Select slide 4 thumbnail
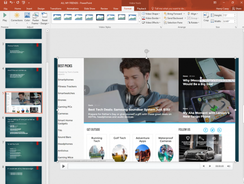The width and height of the screenshot is (244, 184). (23, 78)
